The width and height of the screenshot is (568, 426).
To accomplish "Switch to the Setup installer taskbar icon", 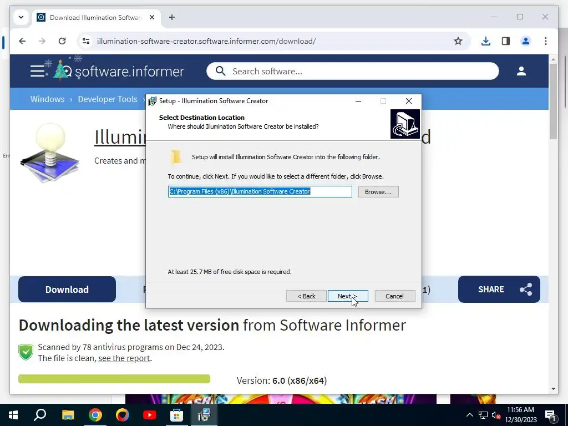I will [x=204, y=415].
